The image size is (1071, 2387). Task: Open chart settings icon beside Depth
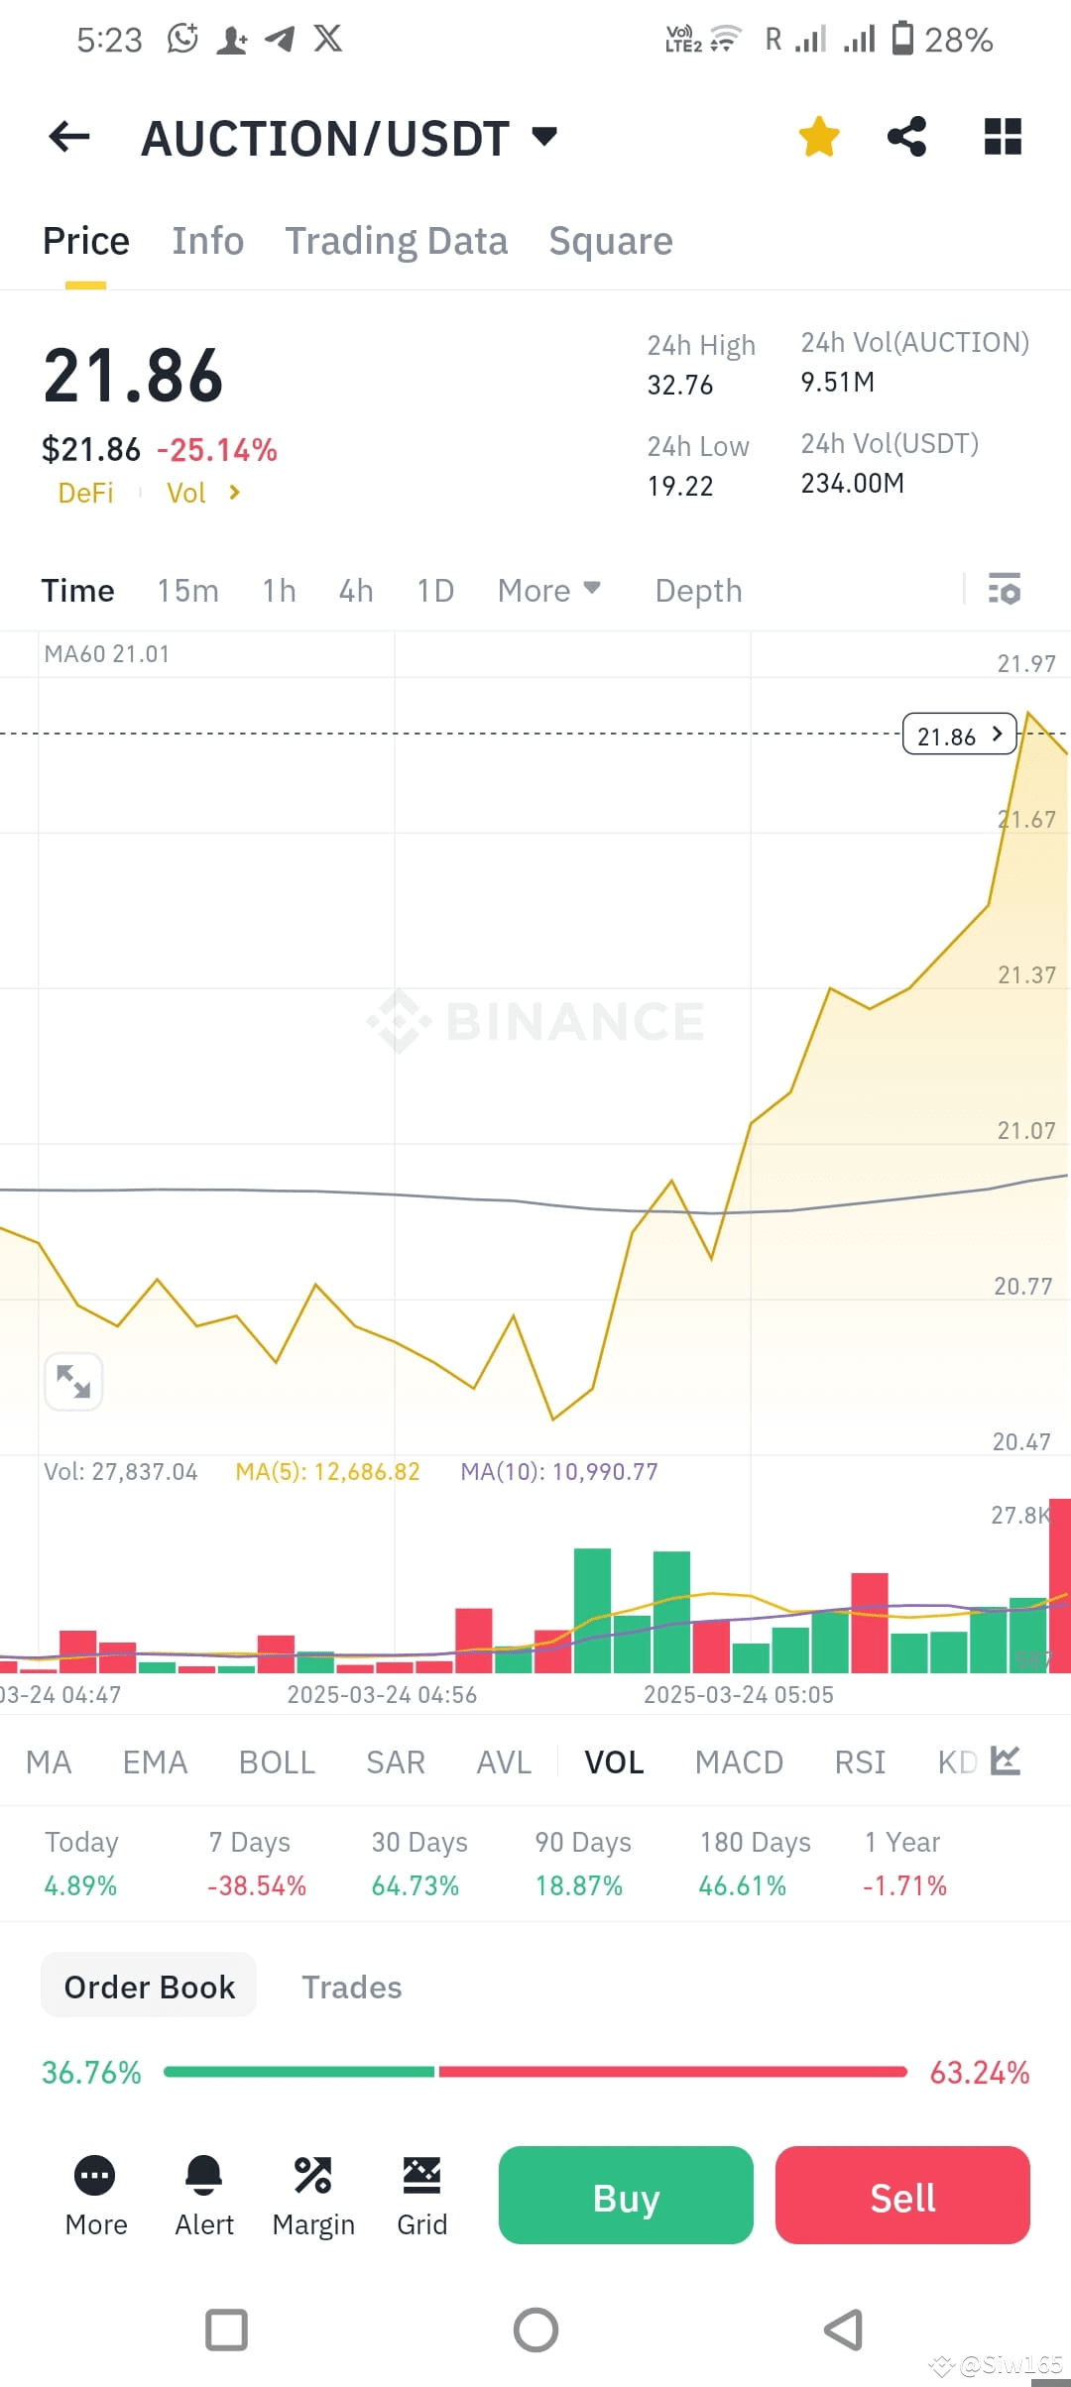point(1005,589)
